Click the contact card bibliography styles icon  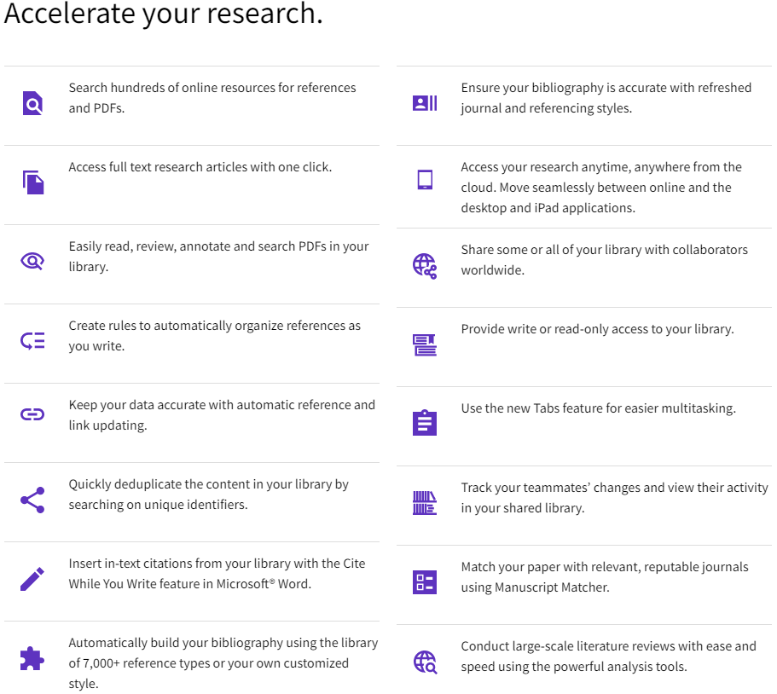tap(425, 103)
